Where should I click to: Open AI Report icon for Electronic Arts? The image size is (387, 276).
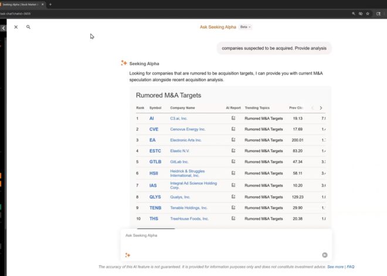point(233,140)
